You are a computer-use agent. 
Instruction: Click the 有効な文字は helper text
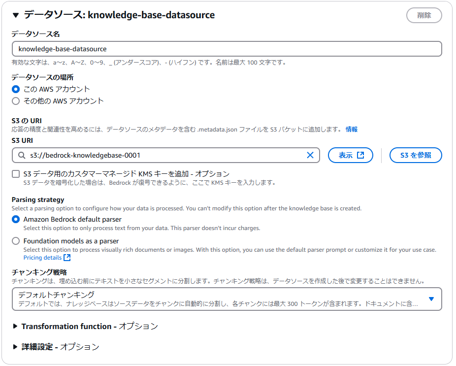(149, 63)
